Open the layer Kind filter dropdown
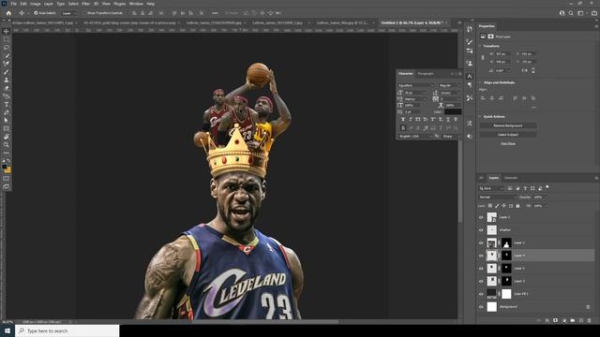This screenshot has width=600, height=337. [x=491, y=188]
